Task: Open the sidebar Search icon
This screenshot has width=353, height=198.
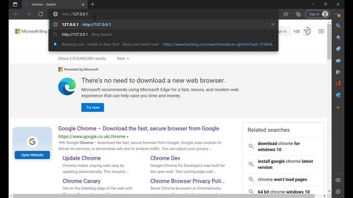Action: [x=338, y=26]
